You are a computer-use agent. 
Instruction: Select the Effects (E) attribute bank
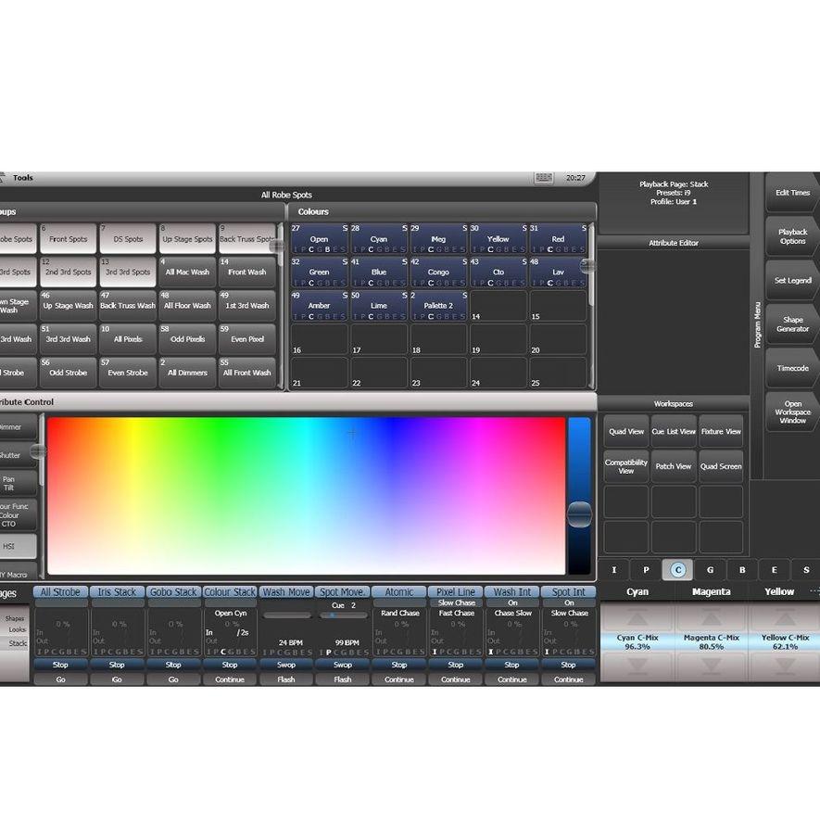click(774, 570)
